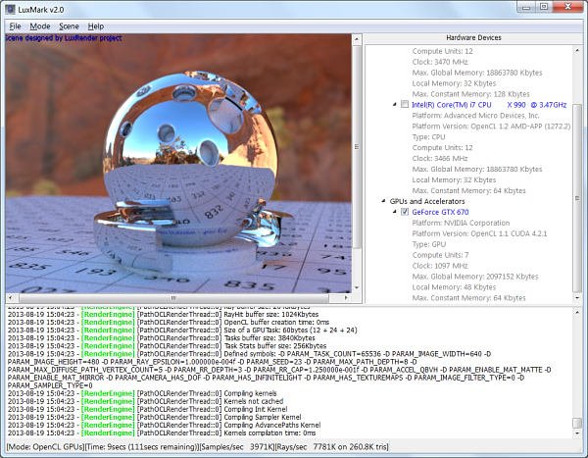Click the 'Compiling Sampler Kernel' log line
Screen dimensions: 588x458
click(x=154, y=417)
